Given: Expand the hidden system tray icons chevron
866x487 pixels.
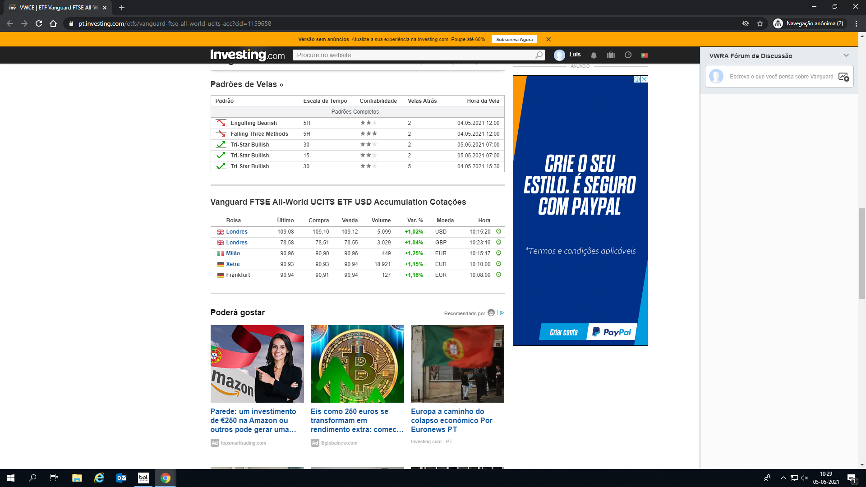Looking at the screenshot, I should point(783,478).
